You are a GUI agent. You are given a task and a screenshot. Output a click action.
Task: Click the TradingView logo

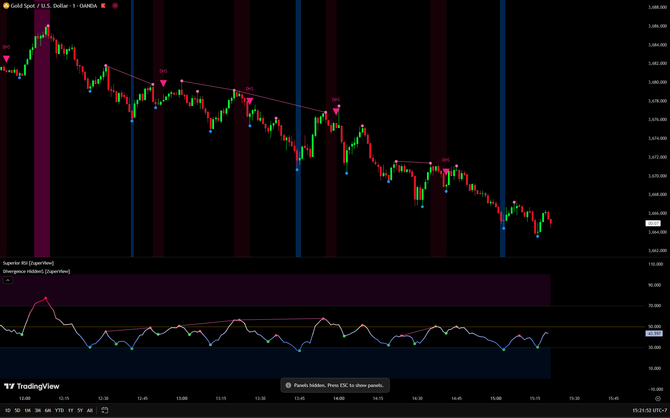(32, 386)
